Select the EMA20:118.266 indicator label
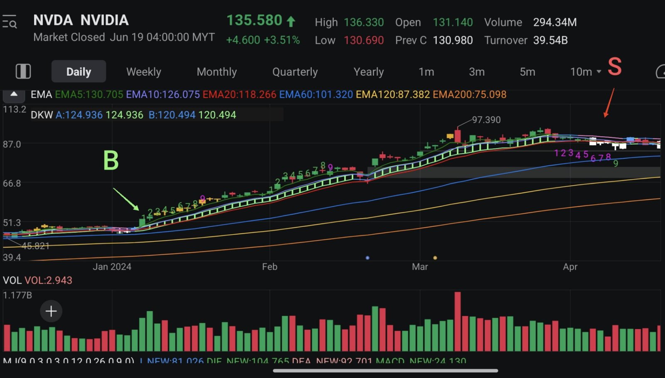665x378 pixels. (239, 94)
